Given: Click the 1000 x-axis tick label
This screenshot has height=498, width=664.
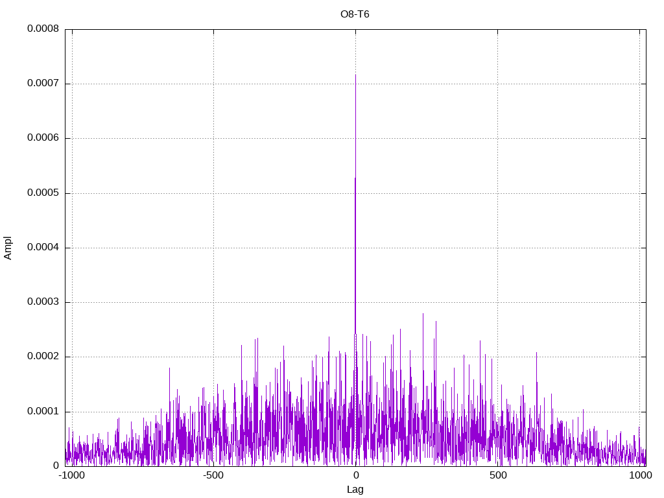Looking at the screenshot, I should (640, 475).
